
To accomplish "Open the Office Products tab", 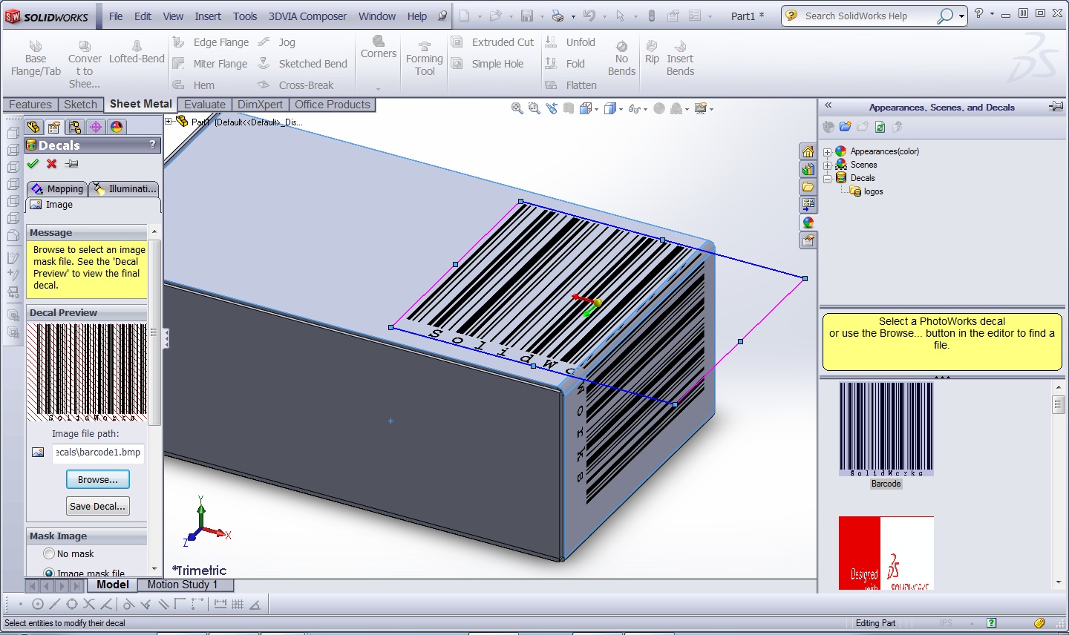I will pos(333,105).
